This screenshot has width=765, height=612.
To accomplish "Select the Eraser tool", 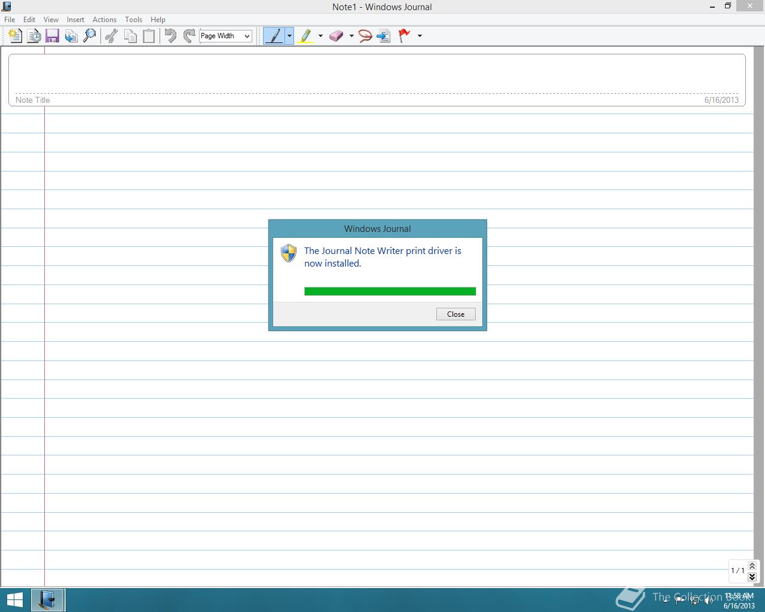I will (336, 36).
